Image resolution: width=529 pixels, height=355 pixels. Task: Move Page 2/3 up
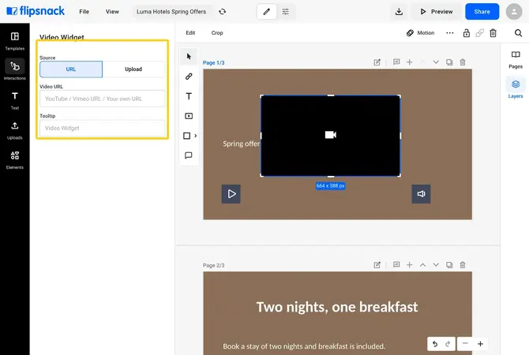422,265
